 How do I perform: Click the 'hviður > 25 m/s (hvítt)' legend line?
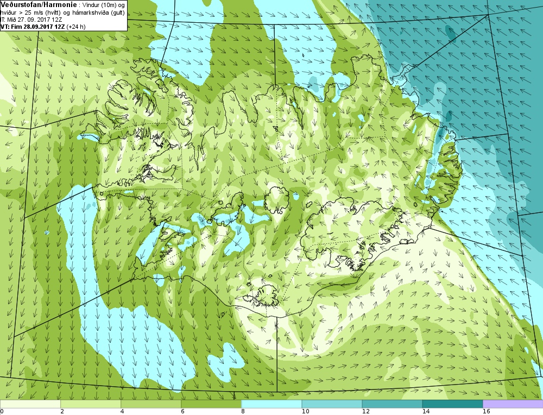(x=31, y=13)
